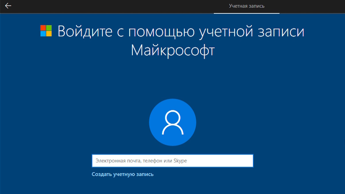Select the Учетная запись tab
The width and height of the screenshot is (345, 194).
[x=247, y=6]
